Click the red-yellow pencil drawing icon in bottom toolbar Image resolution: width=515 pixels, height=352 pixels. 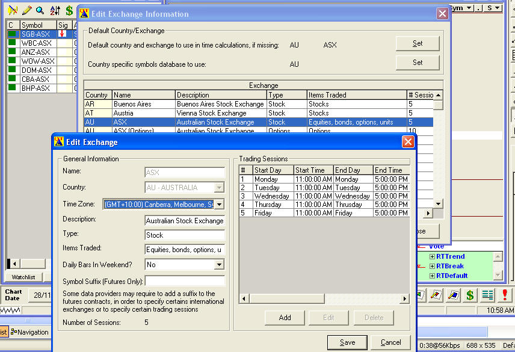436,295
